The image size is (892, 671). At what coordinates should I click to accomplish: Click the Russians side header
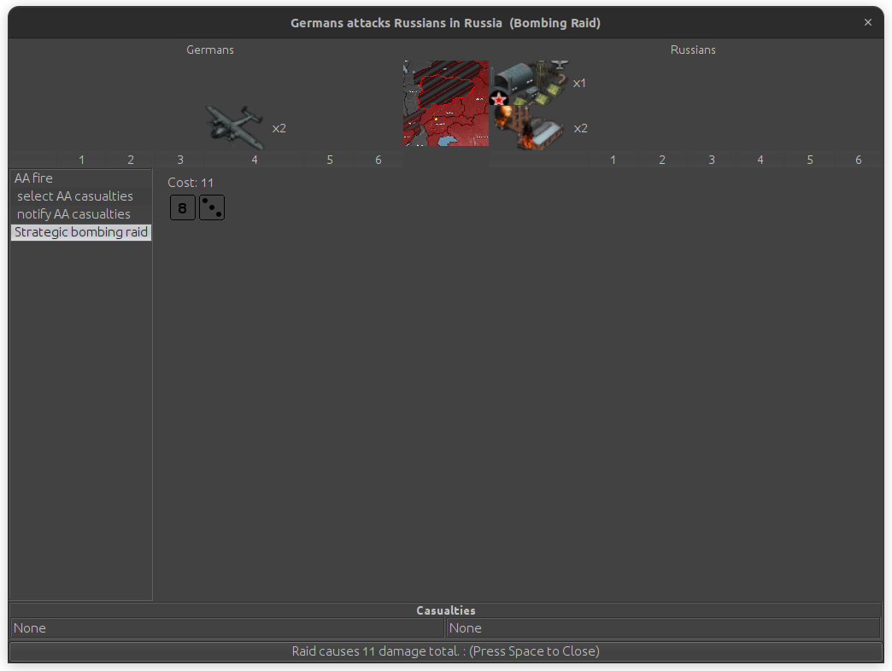693,50
